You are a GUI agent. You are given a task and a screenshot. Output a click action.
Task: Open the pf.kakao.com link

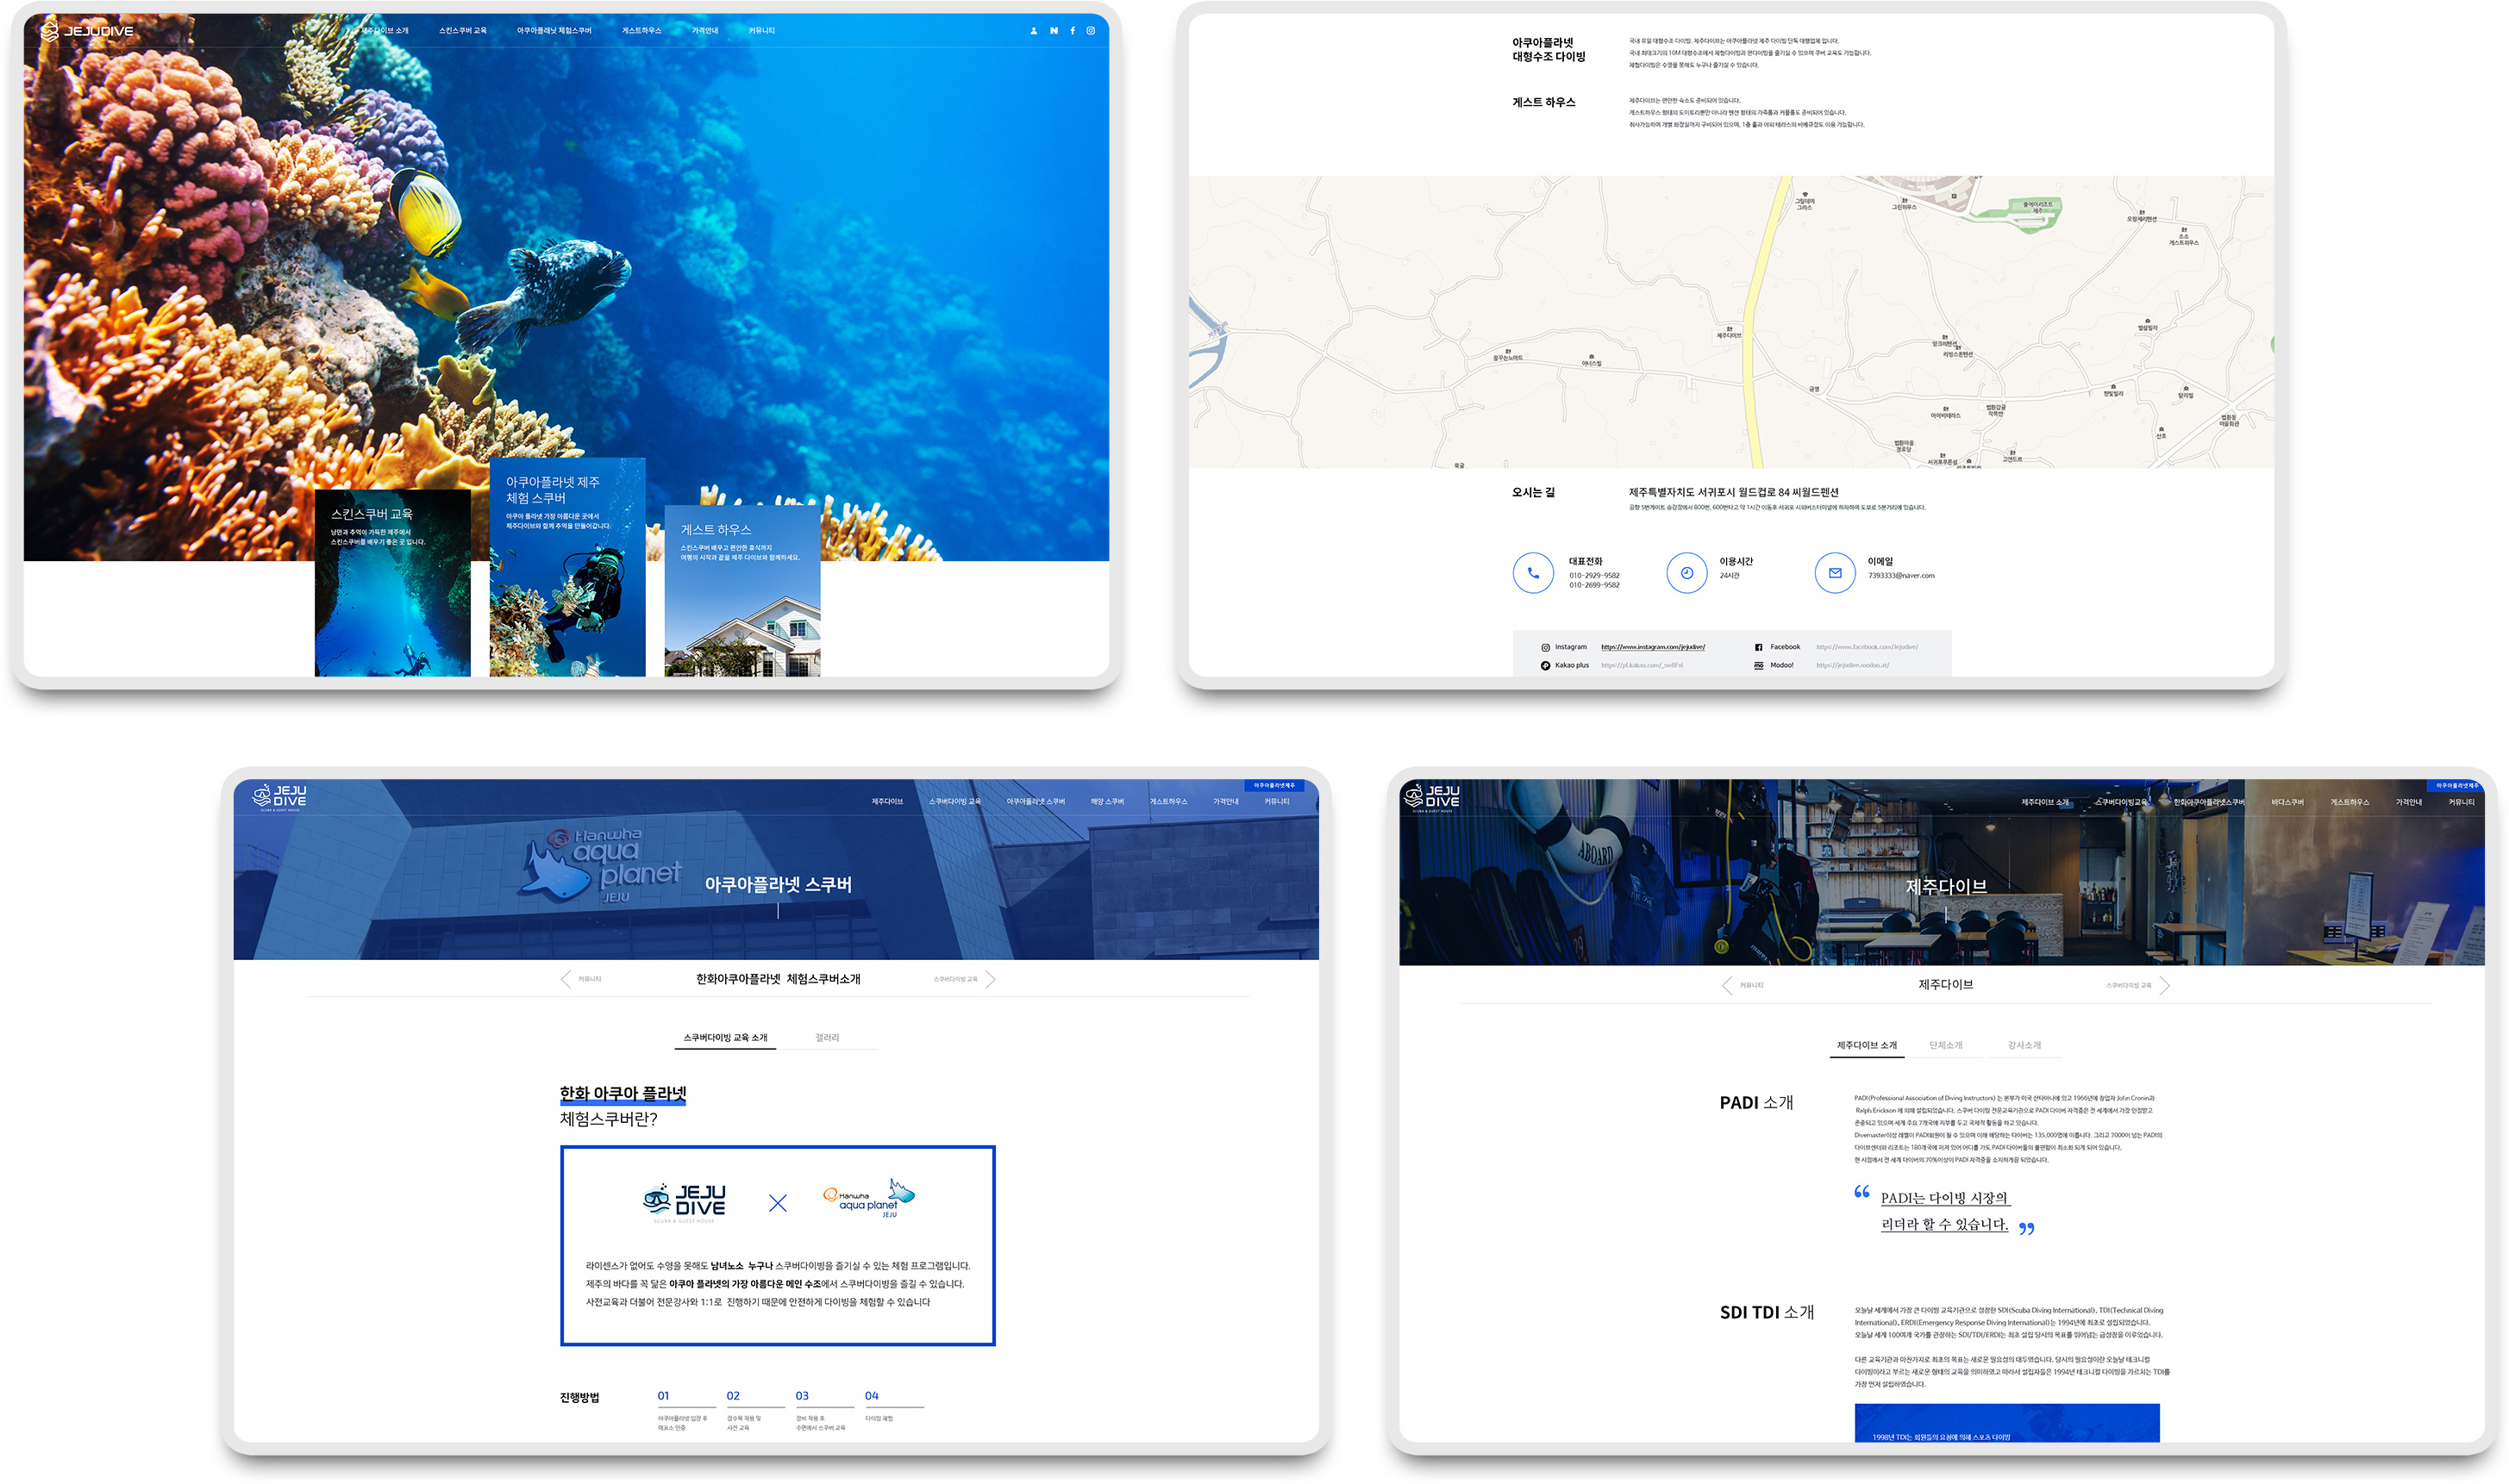coord(1642,666)
